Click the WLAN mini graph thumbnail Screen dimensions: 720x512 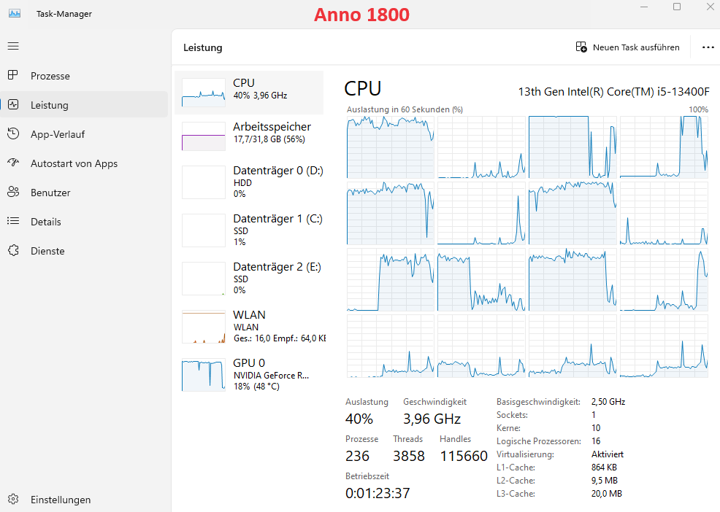click(204, 327)
